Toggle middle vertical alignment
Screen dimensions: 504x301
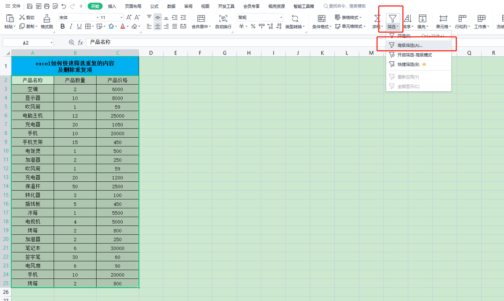click(157, 17)
